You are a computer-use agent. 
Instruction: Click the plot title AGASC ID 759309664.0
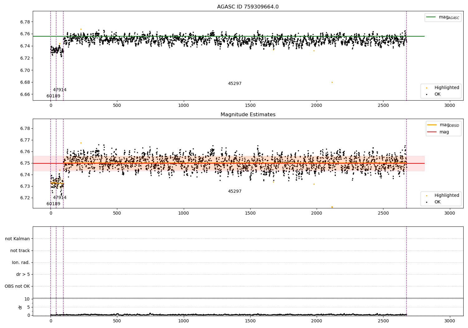coord(248,7)
